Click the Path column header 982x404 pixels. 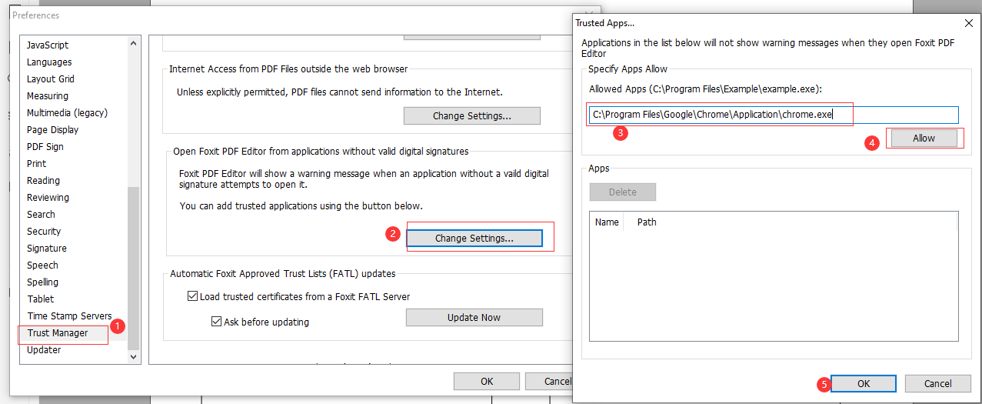(x=647, y=222)
